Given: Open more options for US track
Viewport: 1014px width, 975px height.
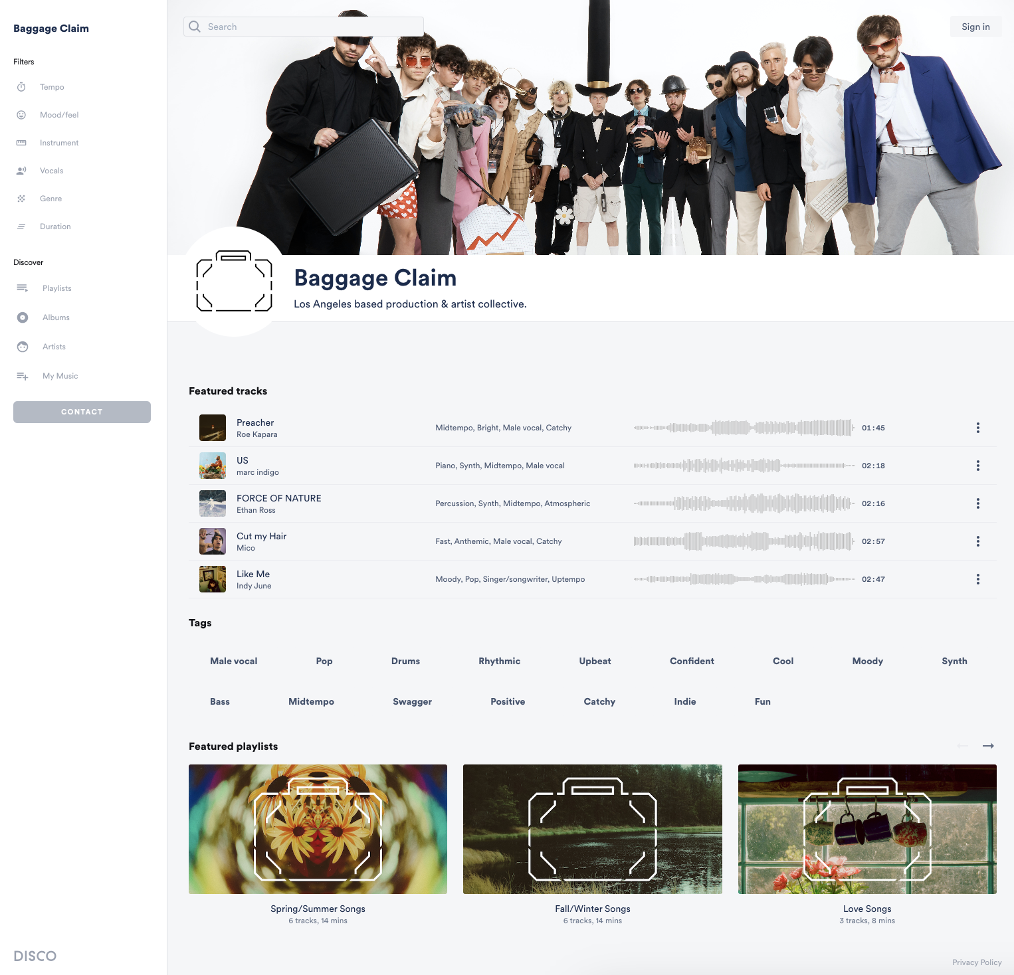Looking at the screenshot, I should pyautogui.click(x=978, y=466).
